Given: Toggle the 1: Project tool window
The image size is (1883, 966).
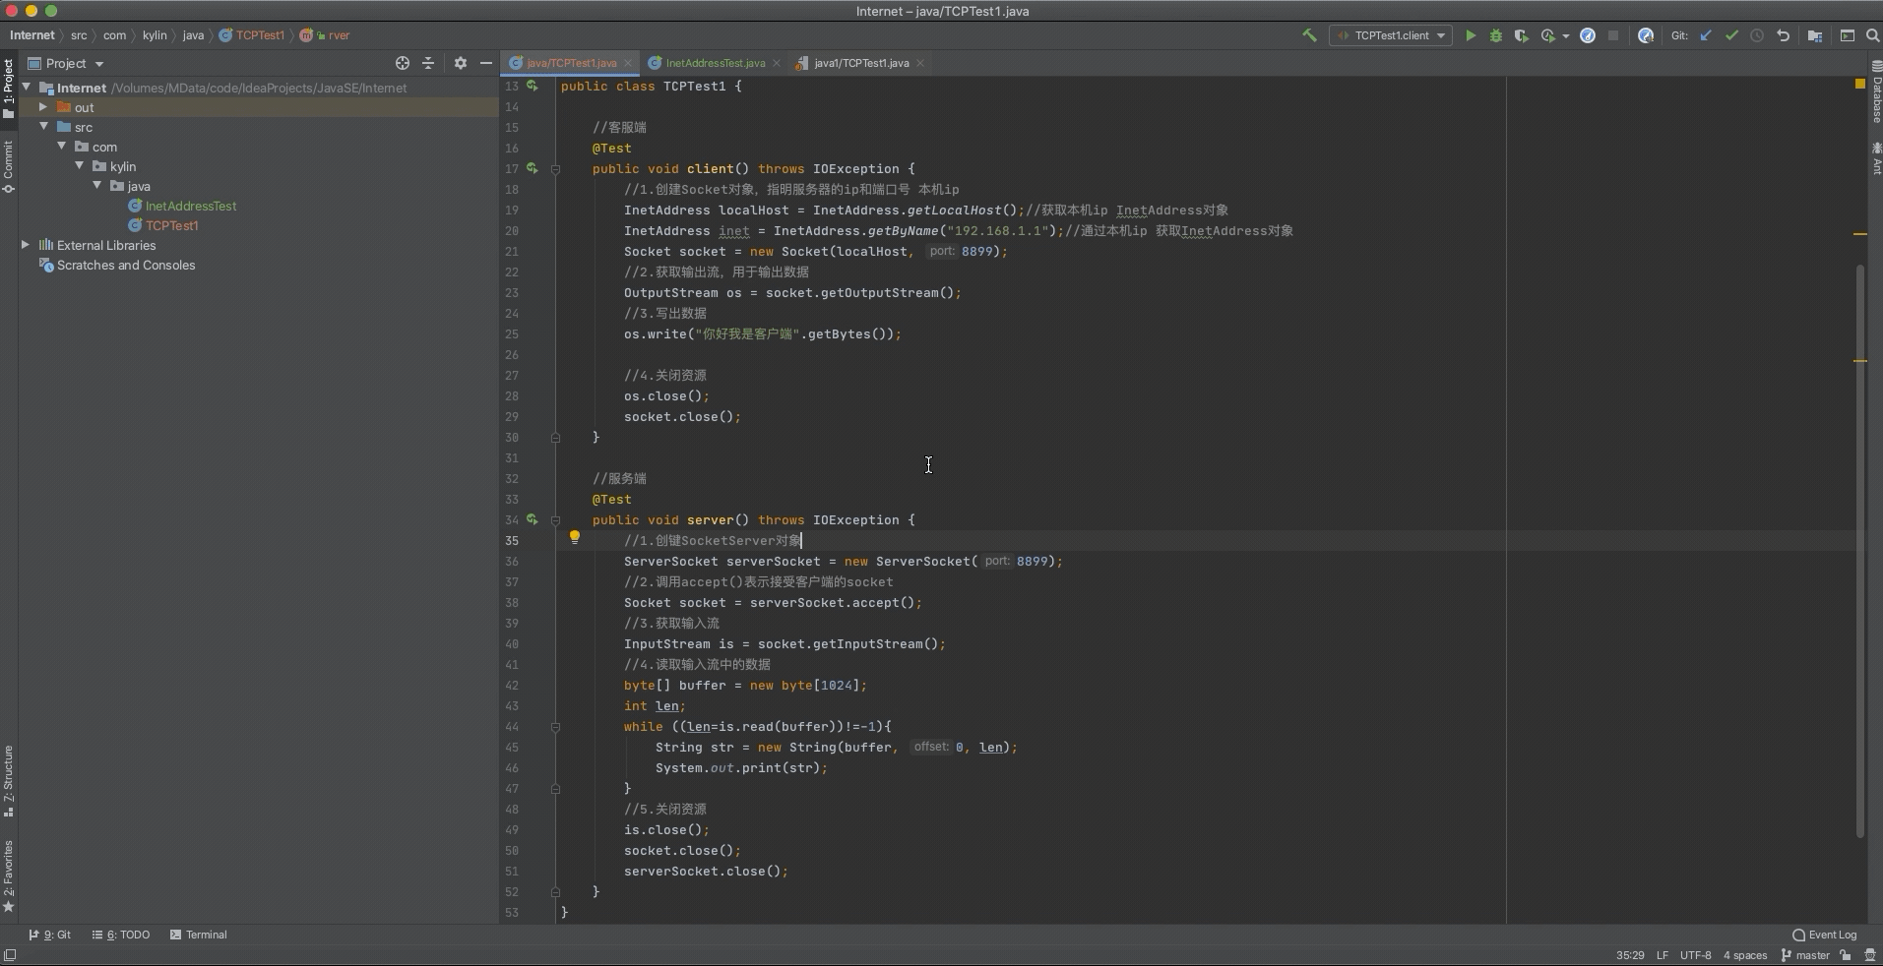Looking at the screenshot, I should pyautogui.click(x=9, y=89).
